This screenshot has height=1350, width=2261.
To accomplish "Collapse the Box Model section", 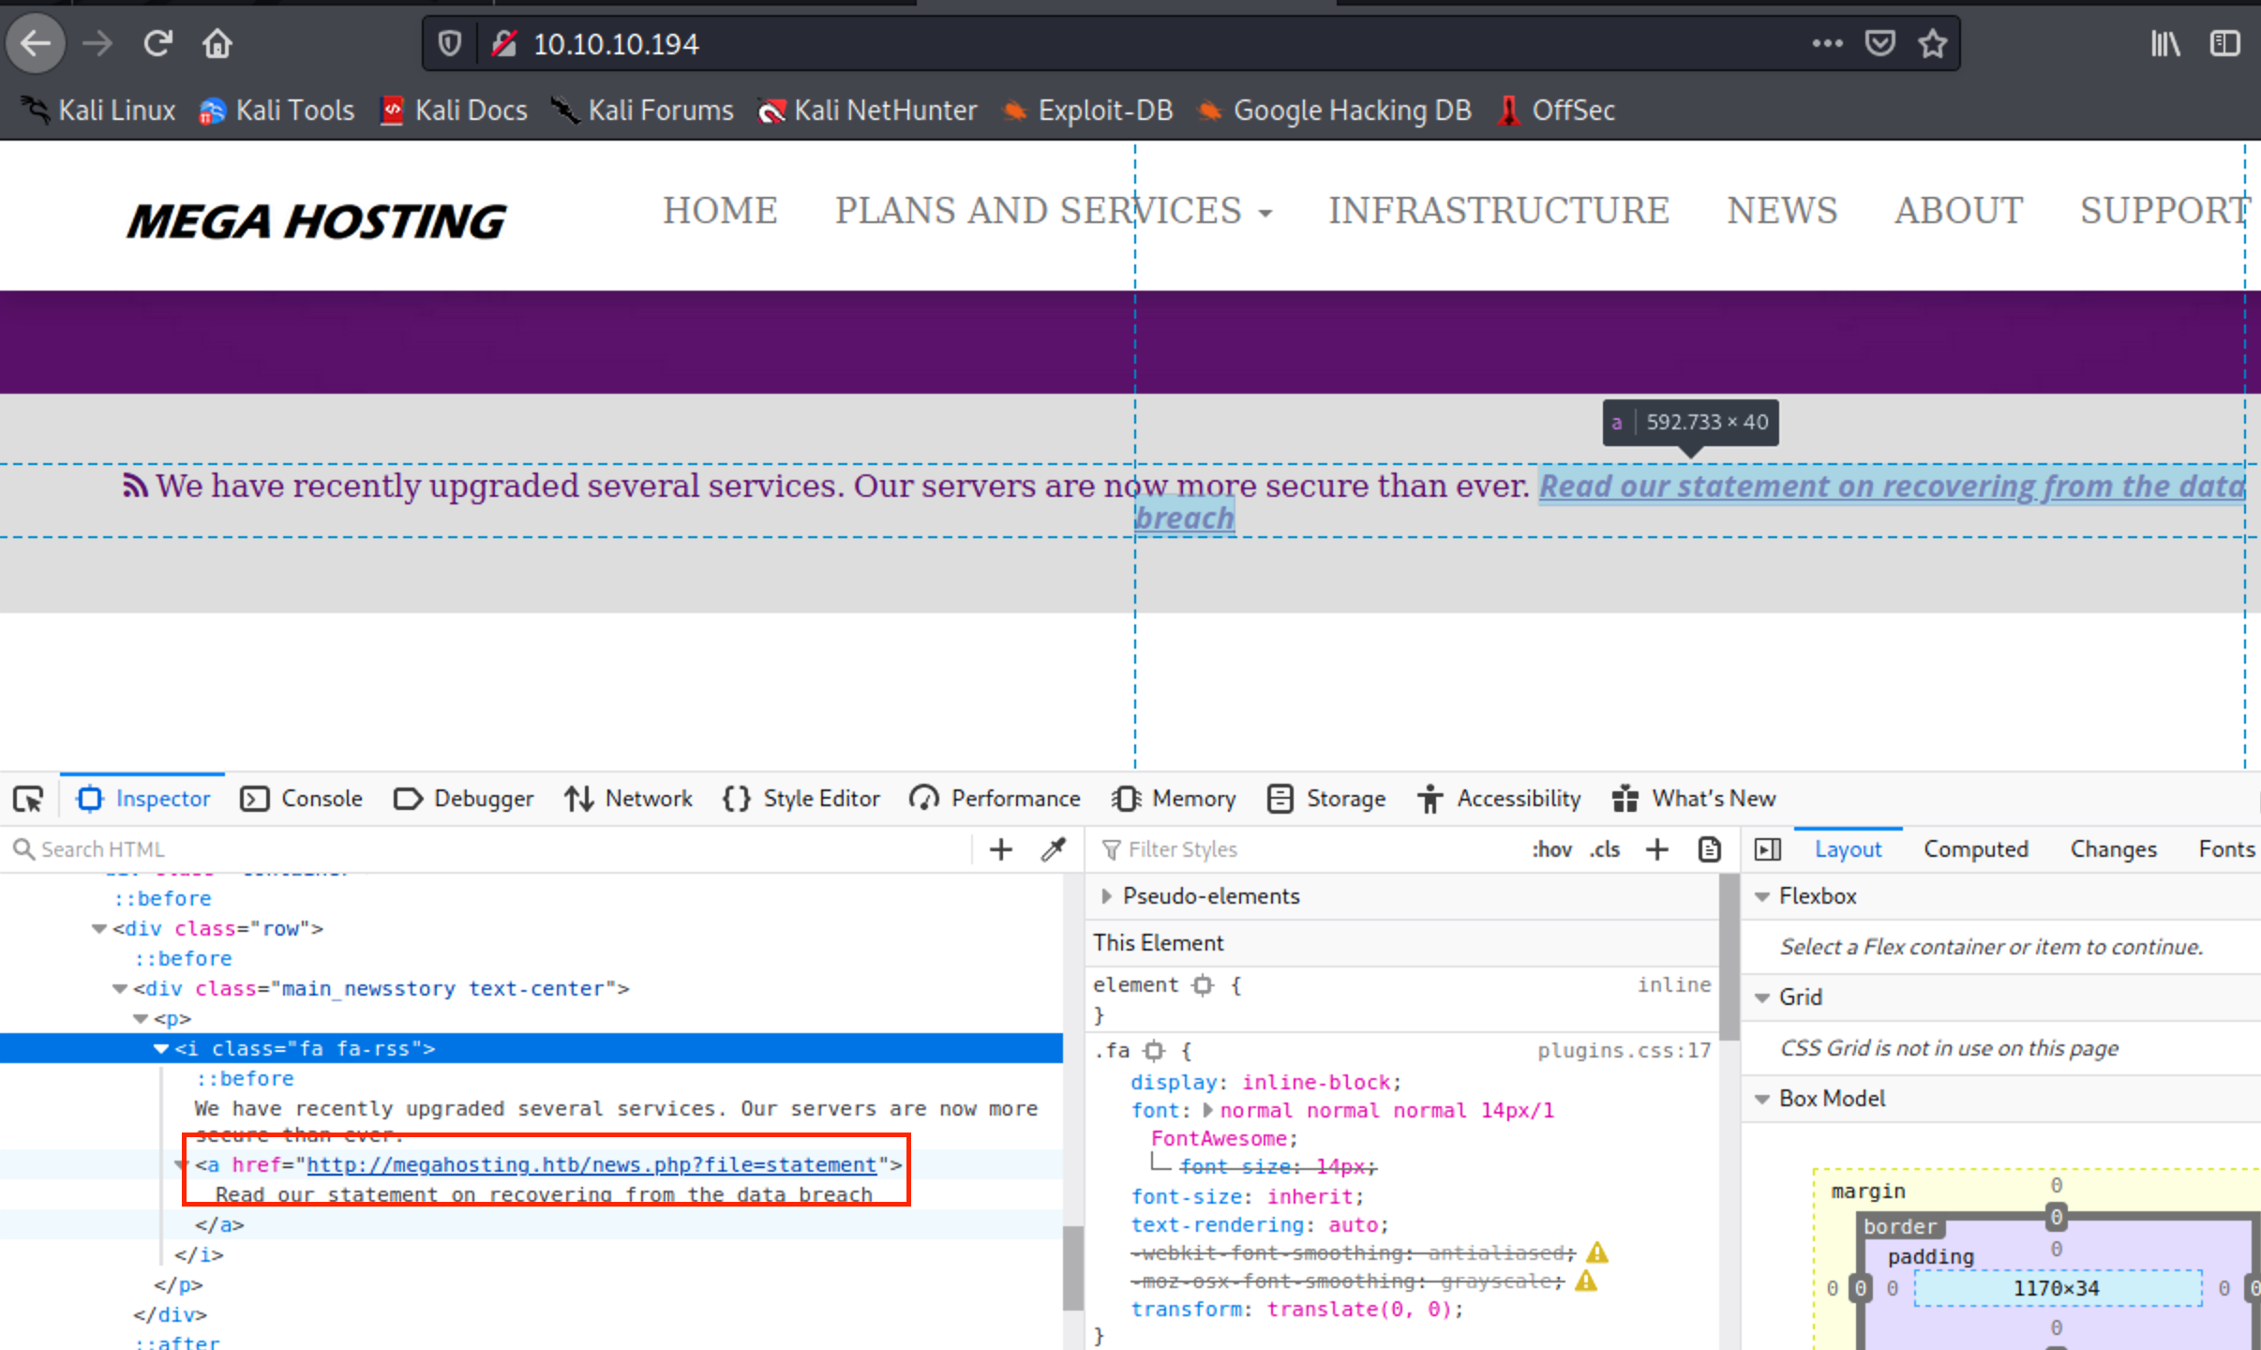I will [x=1762, y=1099].
